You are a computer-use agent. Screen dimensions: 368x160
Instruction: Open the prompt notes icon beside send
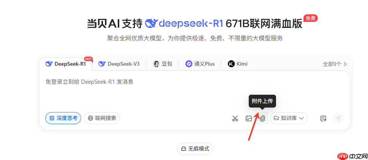[324, 118]
